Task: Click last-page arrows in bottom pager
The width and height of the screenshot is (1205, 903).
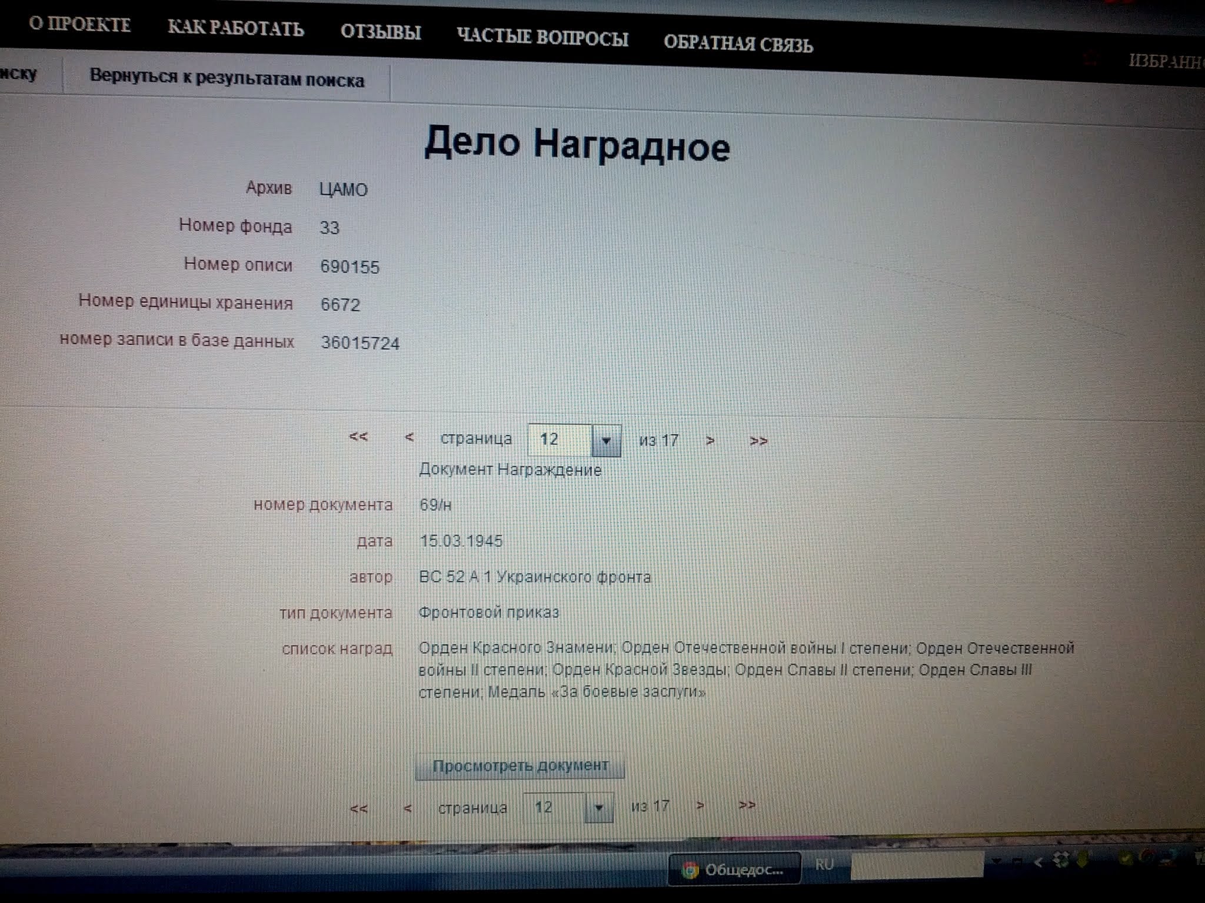Action: [x=747, y=805]
